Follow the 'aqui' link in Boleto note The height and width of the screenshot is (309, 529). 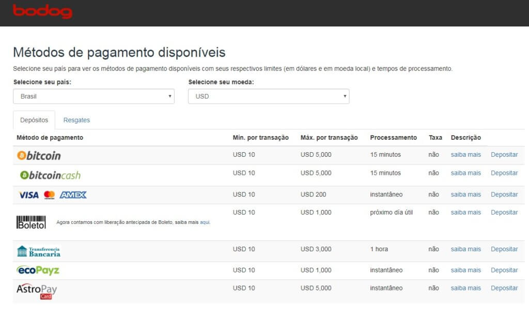(x=205, y=222)
